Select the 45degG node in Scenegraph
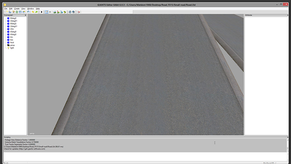Image resolution: width=291 pixels, height=164 pixels. point(13,34)
